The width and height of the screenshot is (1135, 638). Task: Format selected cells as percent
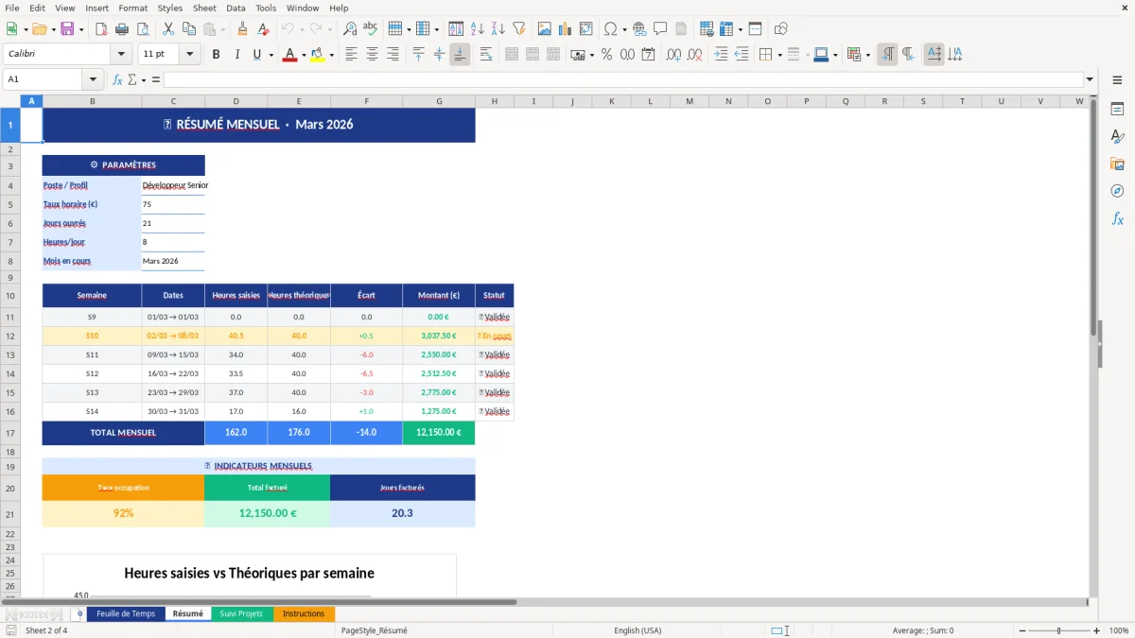[x=606, y=54]
